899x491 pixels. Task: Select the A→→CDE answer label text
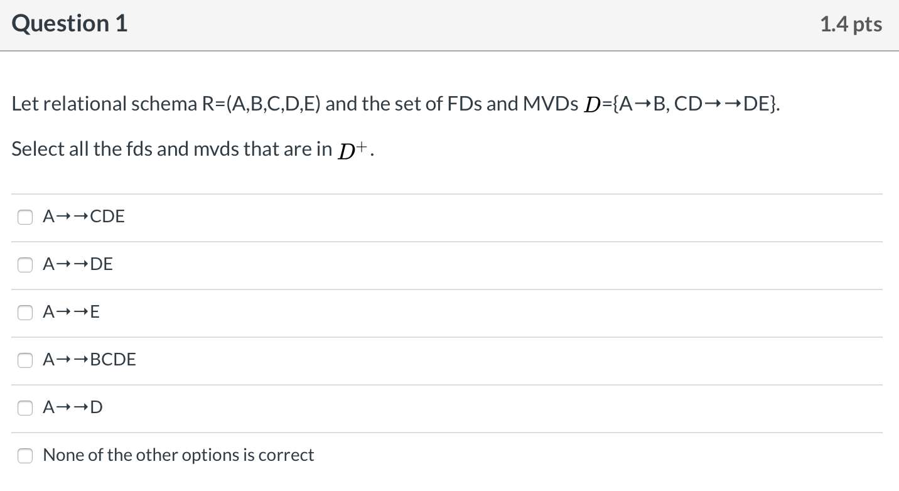pyautogui.click(x=83, y=216)
